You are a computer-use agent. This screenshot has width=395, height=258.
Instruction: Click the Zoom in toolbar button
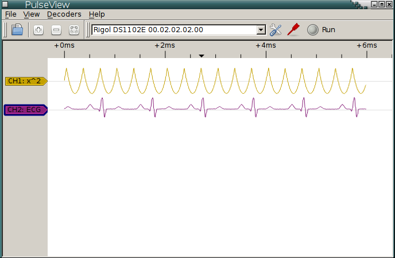(38, 30)
